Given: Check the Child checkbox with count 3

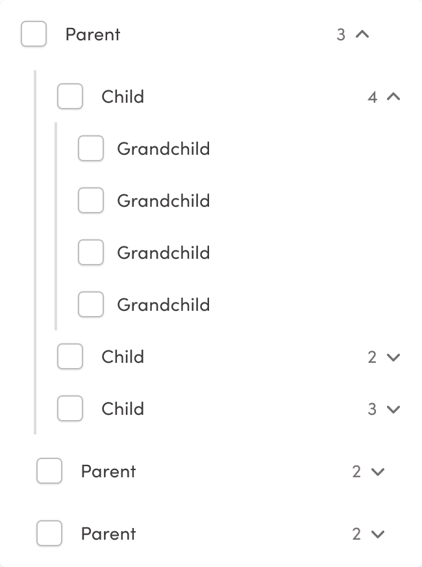Looking at the screenshot, I should [69, 408].
